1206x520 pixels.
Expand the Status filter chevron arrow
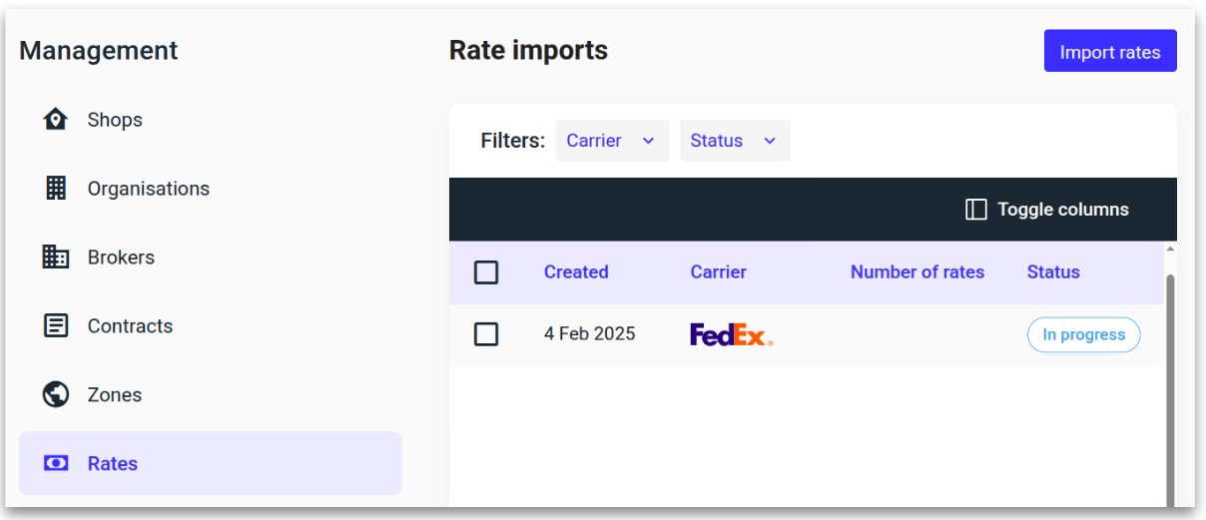pos(770,141)
